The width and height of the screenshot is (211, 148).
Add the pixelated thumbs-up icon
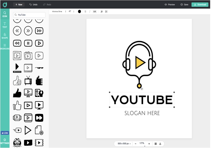coord(39,81)
